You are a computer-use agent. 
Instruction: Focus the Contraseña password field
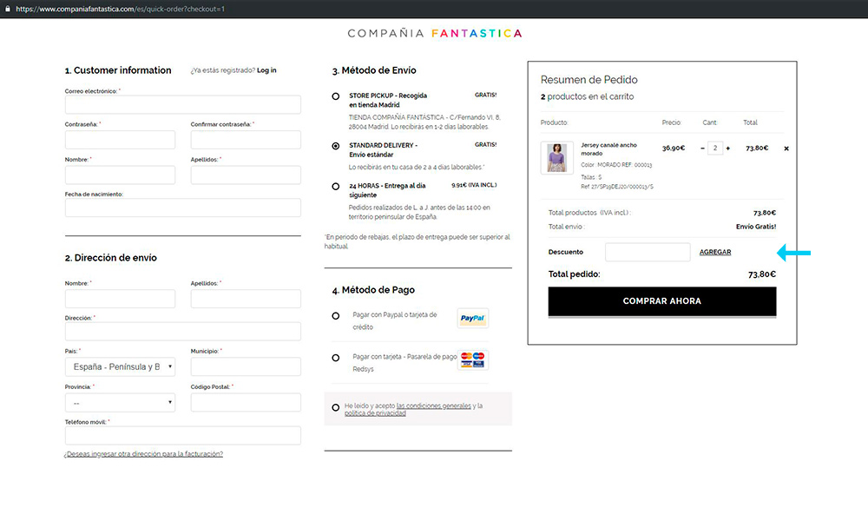(x=120, y=140)
